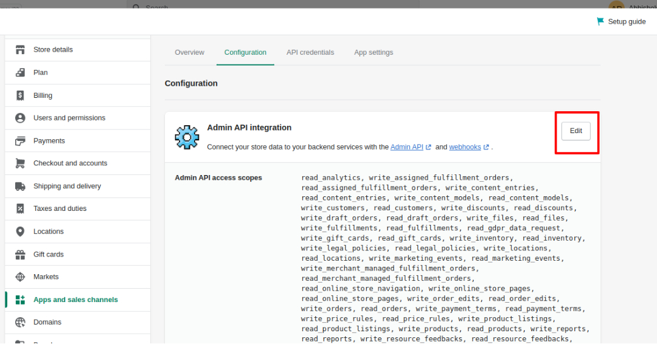Click the Users and permissions person icon
Screen dimensions: 657x344
[20, 118]
